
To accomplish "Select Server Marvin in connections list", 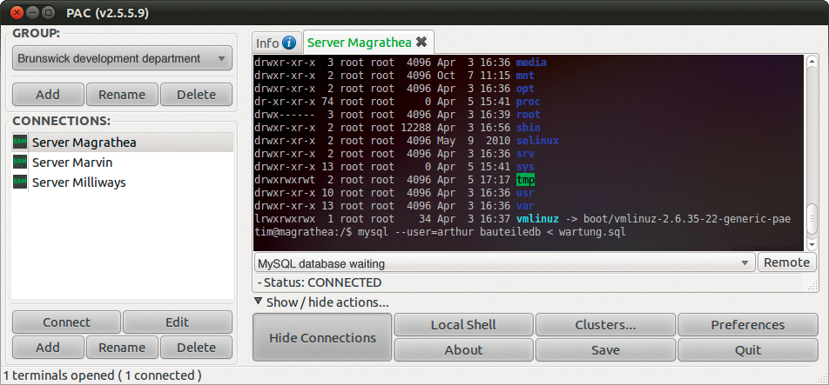I will point(122,163).
